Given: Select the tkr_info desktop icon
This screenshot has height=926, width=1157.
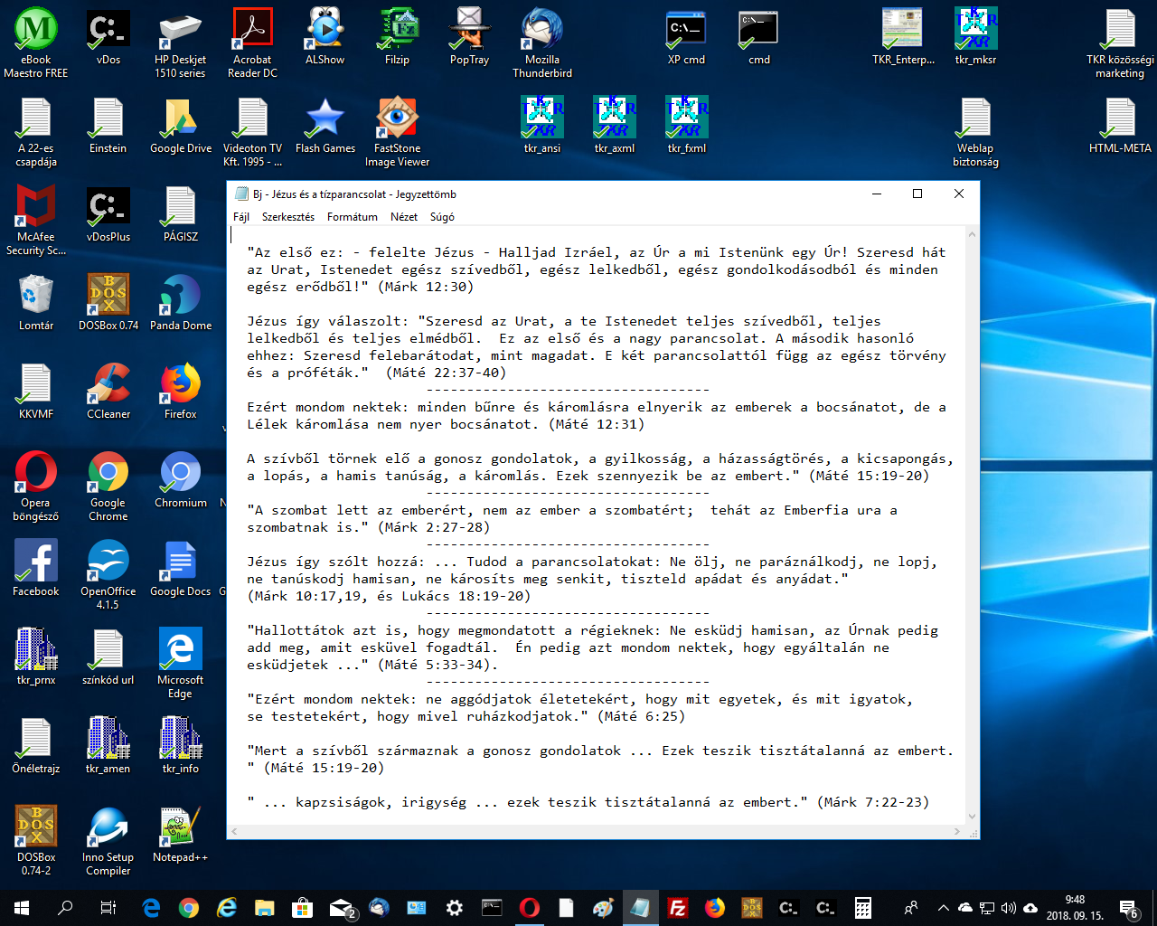Looking at the screenshot, I should (181, 747).
